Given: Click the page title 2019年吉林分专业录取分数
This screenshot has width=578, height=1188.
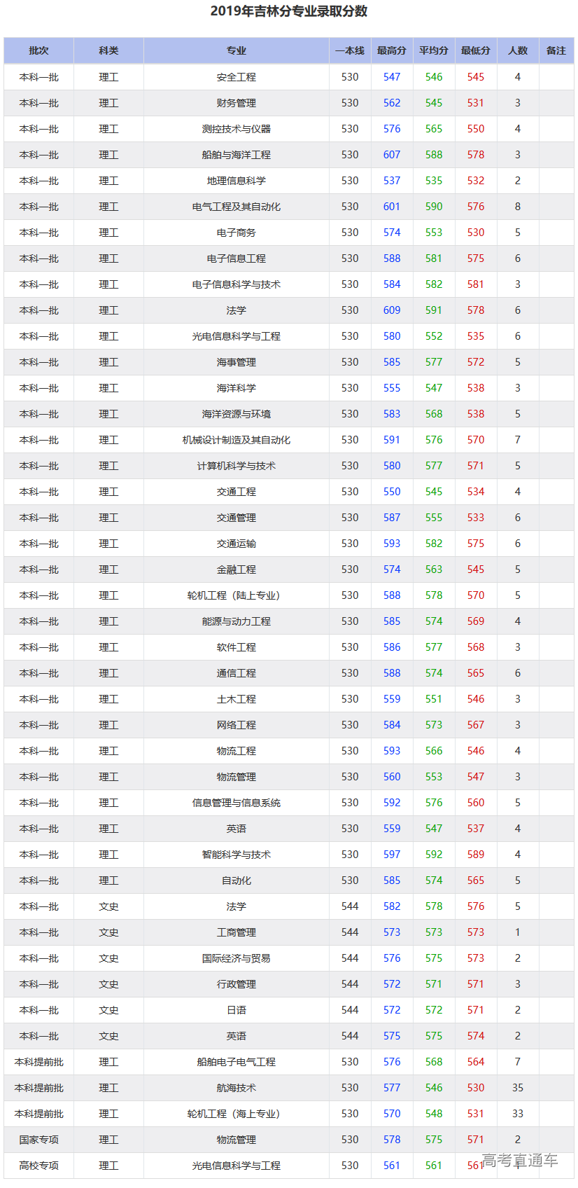Looking at the screenshot, I should tap(289, 11).
